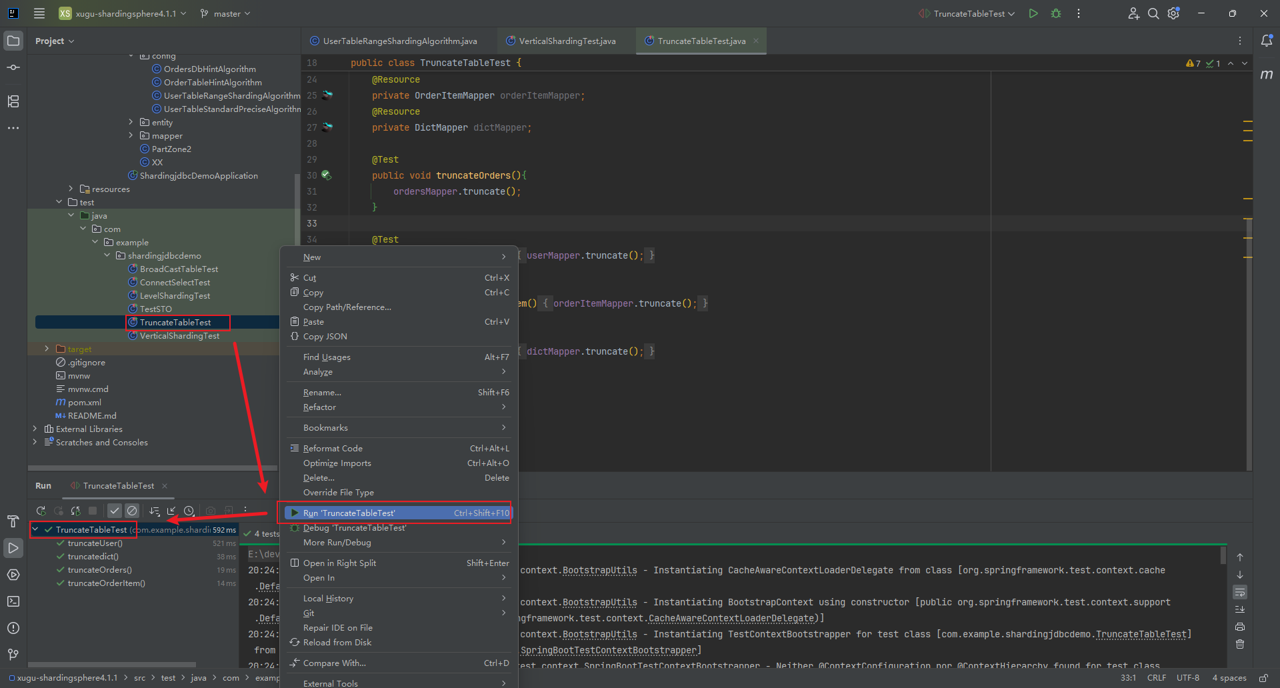Switch to the VerticalShardingTest.java editor tab
The image size is (1280, 688).
(567, 41)
